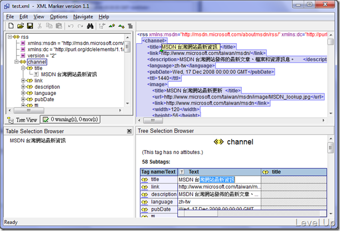The image size is (340, 231).
Task: Switch to the Tree View tab
Action: point(22,120)
